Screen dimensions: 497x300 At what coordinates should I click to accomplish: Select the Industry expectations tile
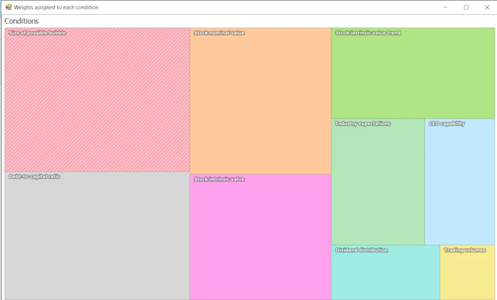(x=378, y=181)
